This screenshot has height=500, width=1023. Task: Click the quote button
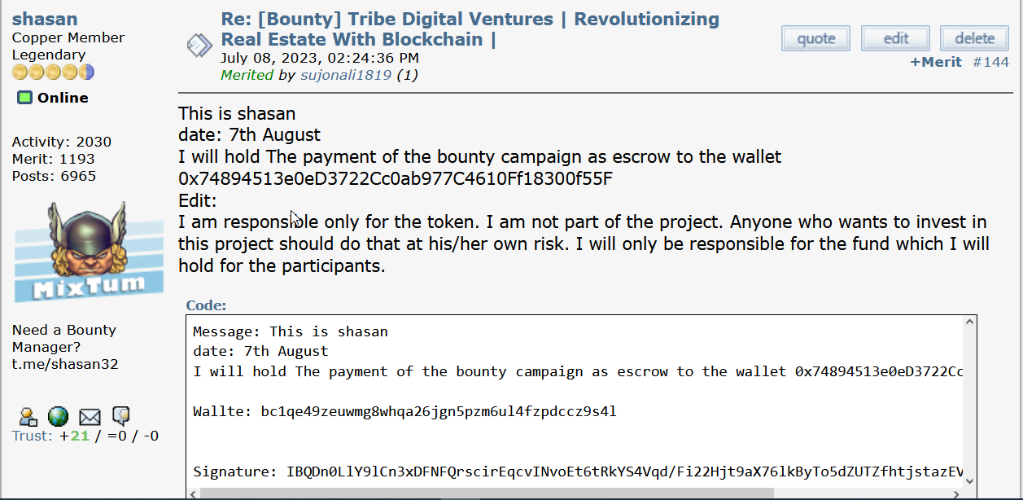[x=815, y=38]
